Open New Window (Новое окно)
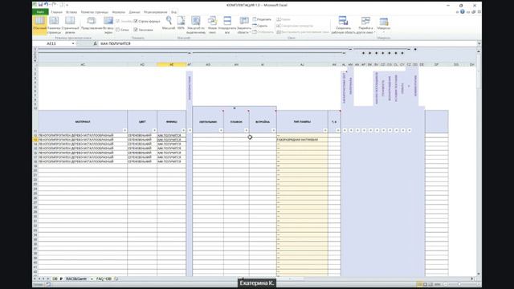 pyautogui.click(x=212, y=25)
